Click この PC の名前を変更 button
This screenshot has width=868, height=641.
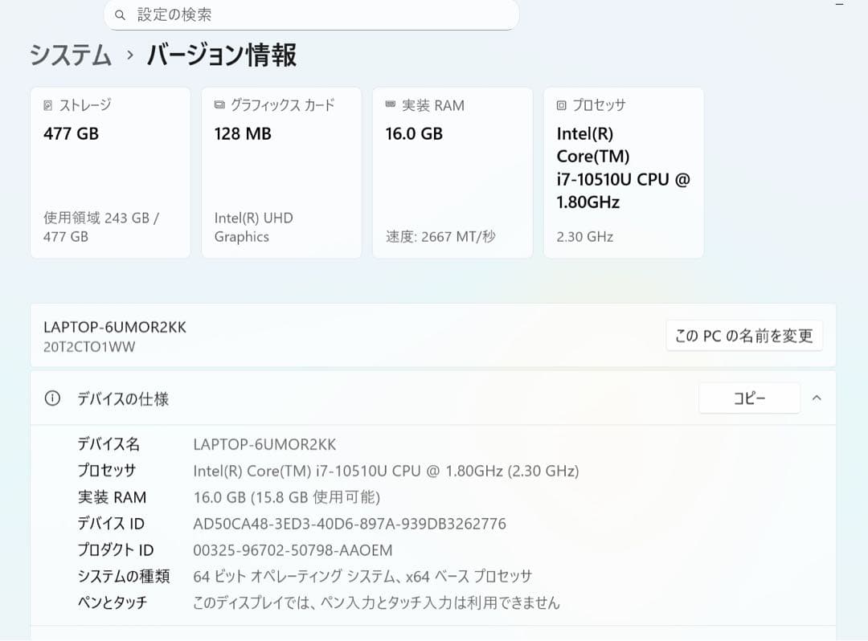(x=743, y=335)
